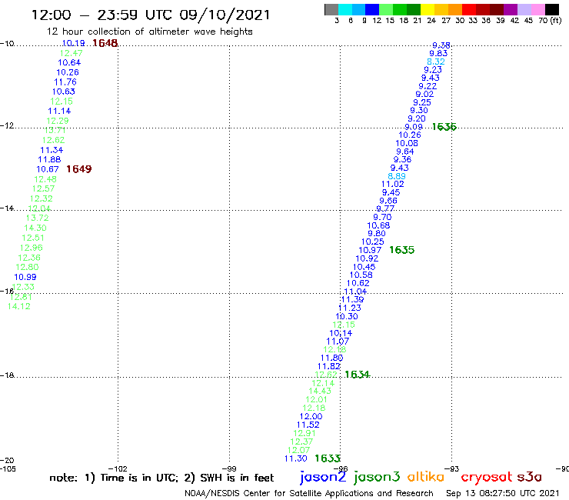Select the wave height 9.38 at top right
This screenshot has height=500, width=569.
[x=441, y=45]
